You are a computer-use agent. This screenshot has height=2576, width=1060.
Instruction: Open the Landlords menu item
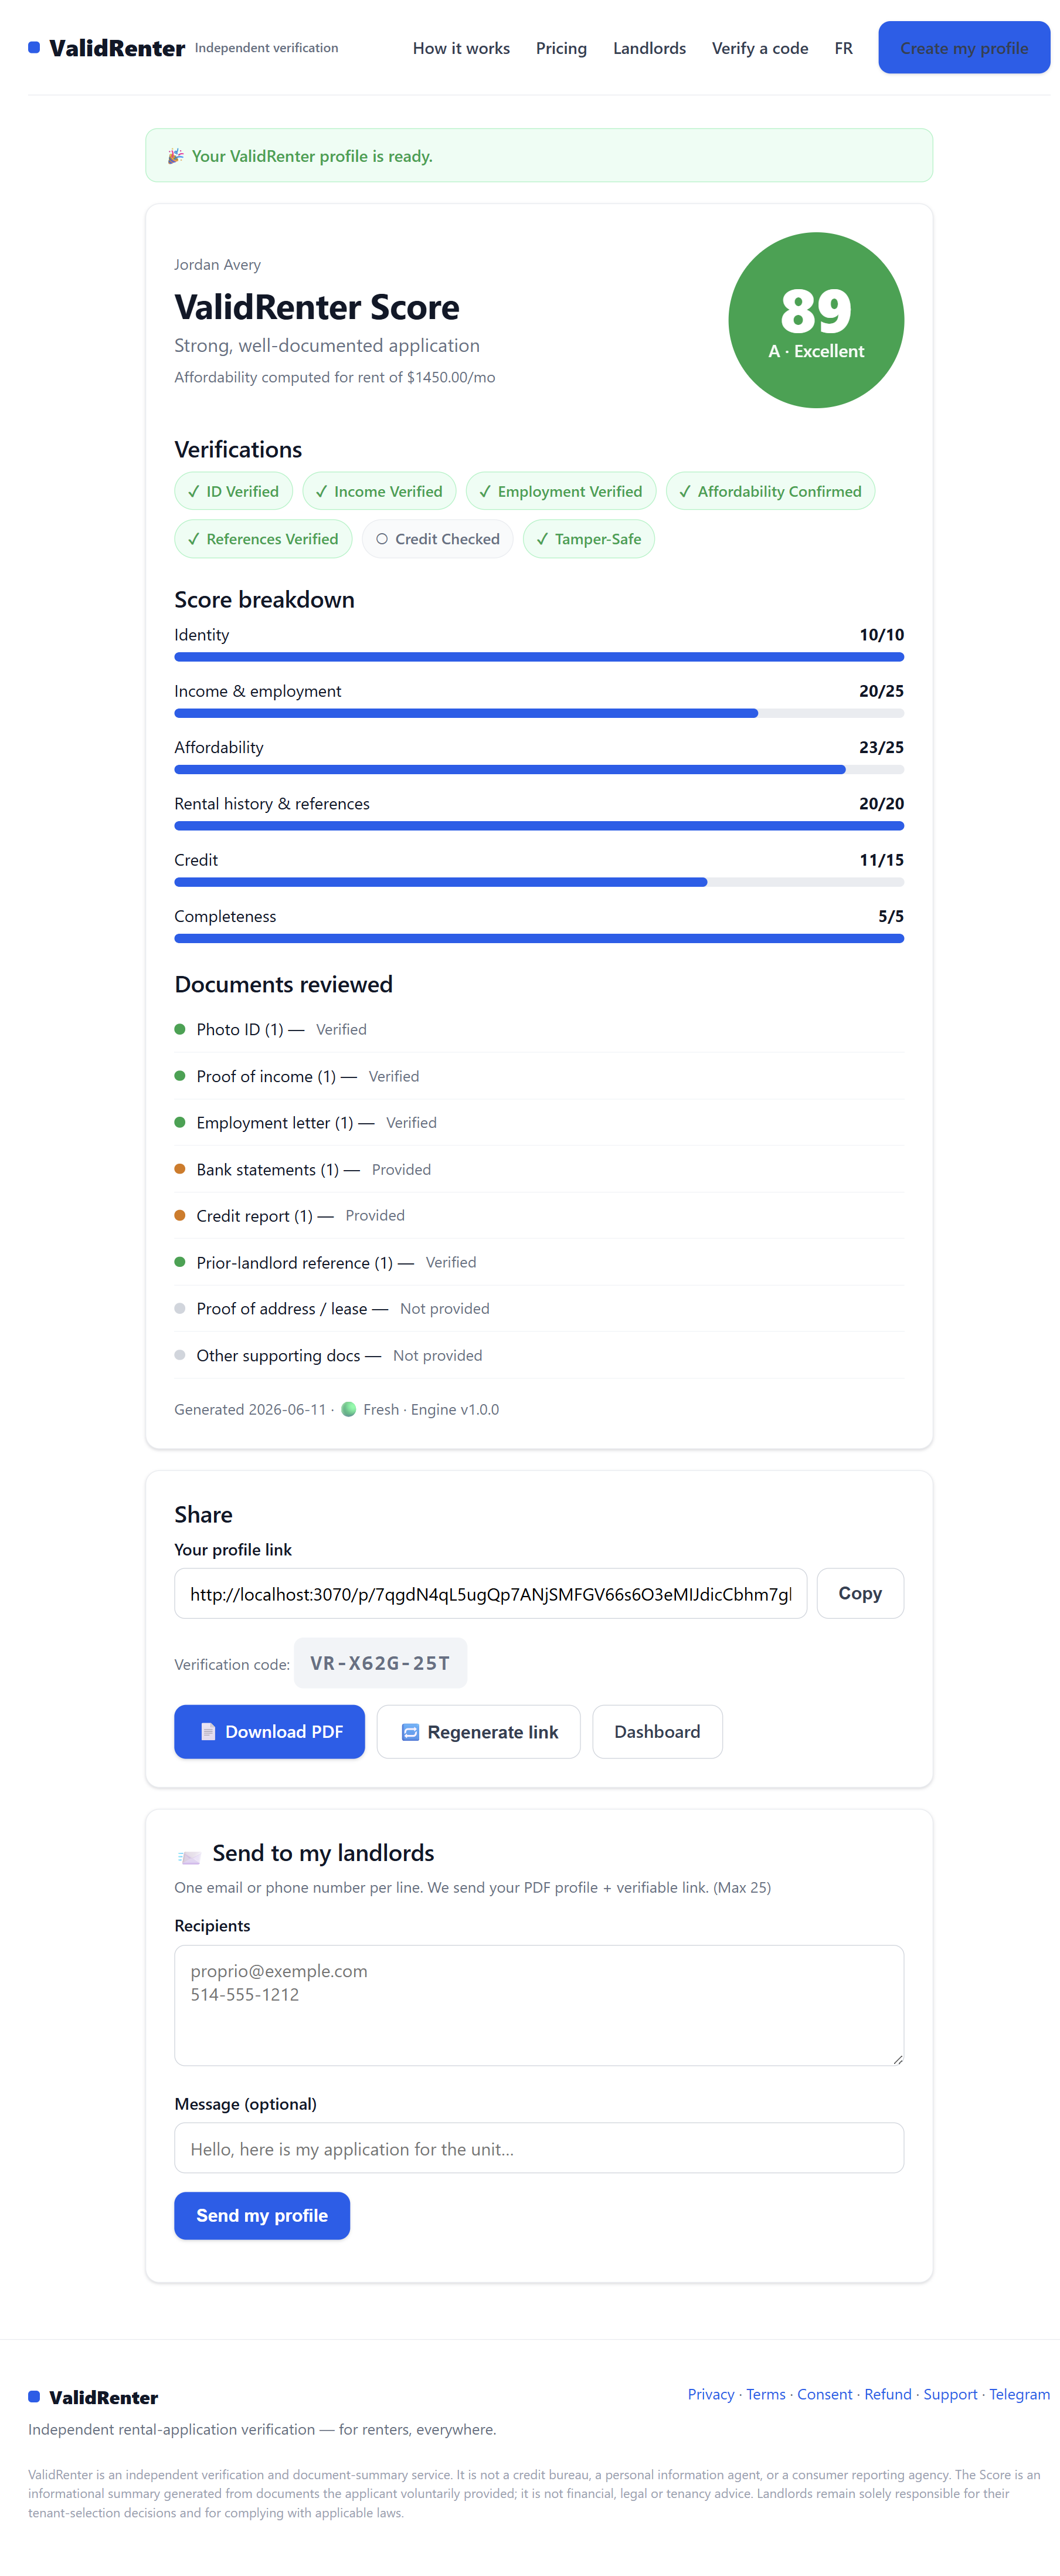649,48
